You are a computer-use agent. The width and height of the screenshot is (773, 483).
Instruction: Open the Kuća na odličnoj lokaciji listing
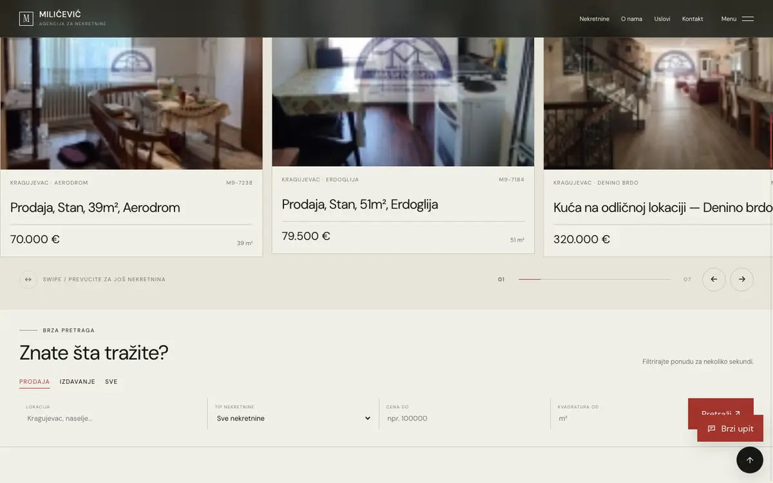[663, 207]
